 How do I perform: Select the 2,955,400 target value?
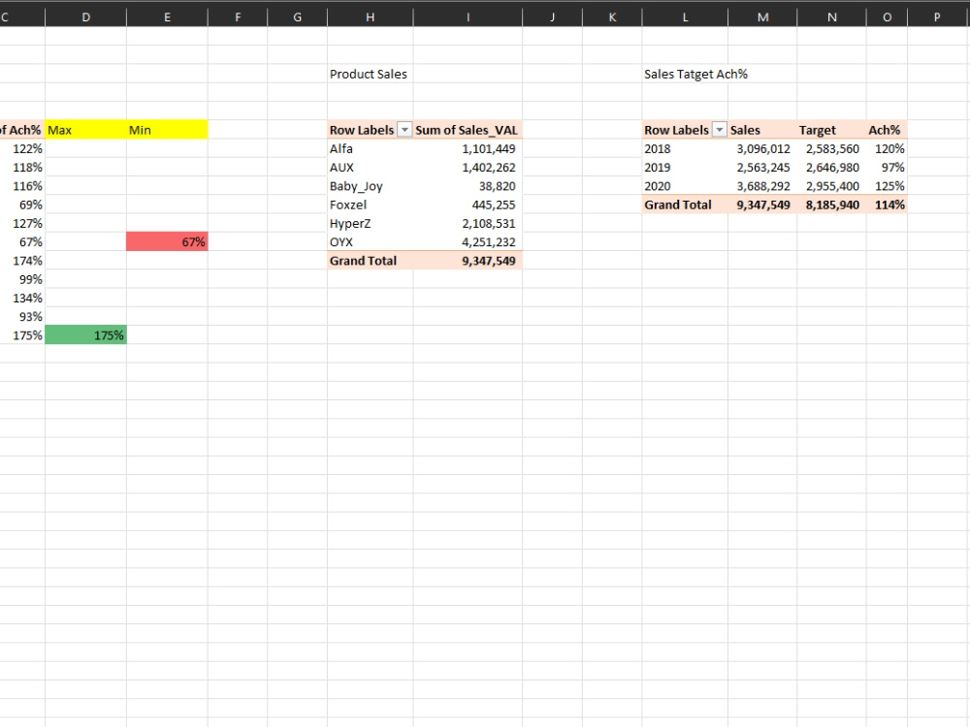tap(832, 186)
